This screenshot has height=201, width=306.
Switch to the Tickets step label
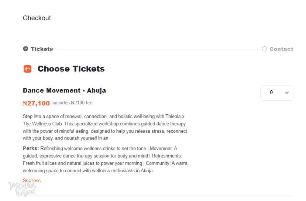[x=42, y=49]
